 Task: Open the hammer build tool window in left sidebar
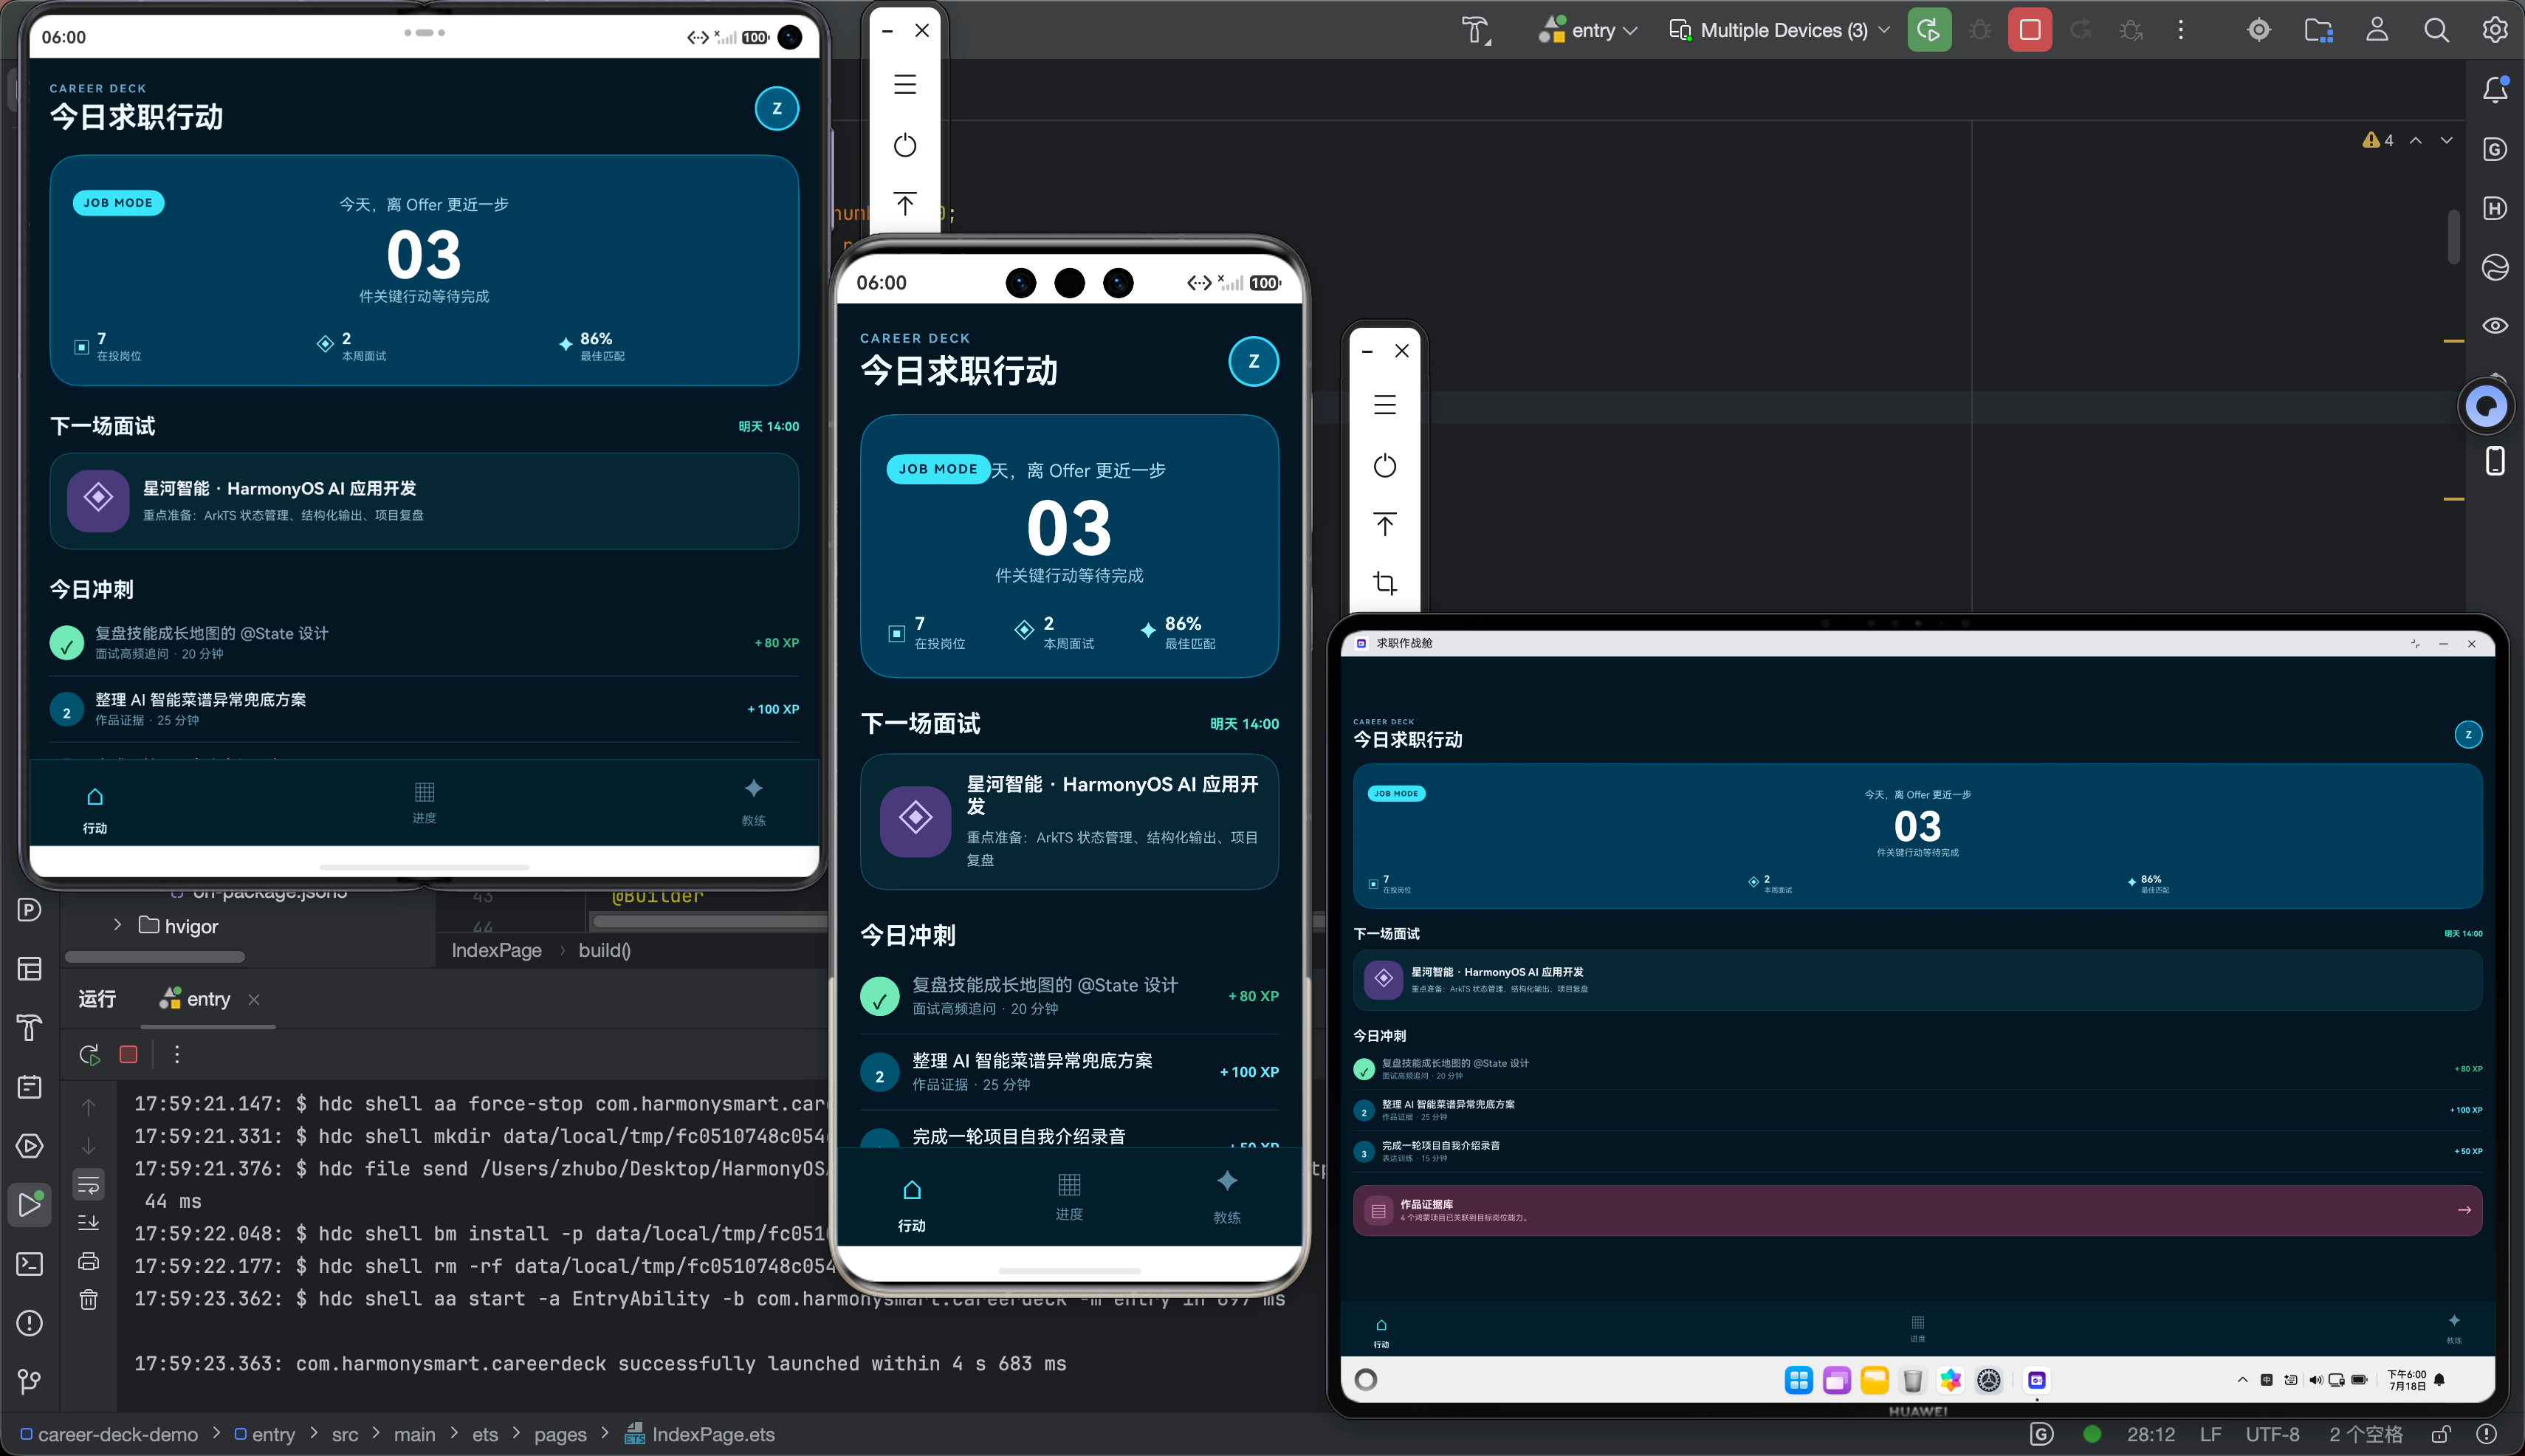pos(30,1028)
